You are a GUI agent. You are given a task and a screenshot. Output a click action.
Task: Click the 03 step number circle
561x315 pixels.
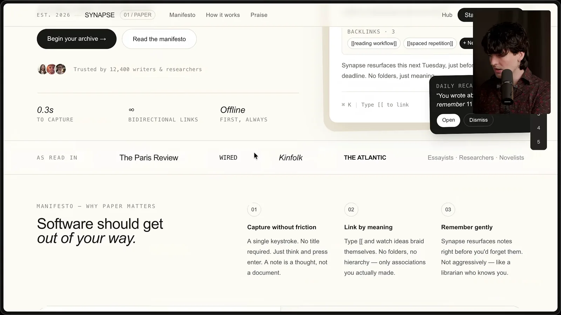[448, 210]
